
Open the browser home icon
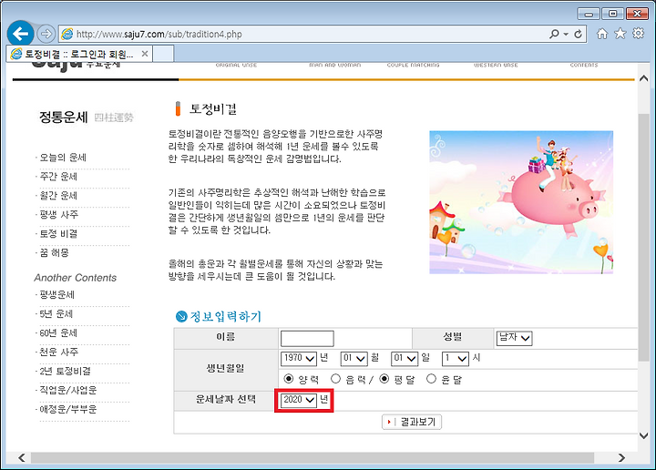tap(601, 34)
